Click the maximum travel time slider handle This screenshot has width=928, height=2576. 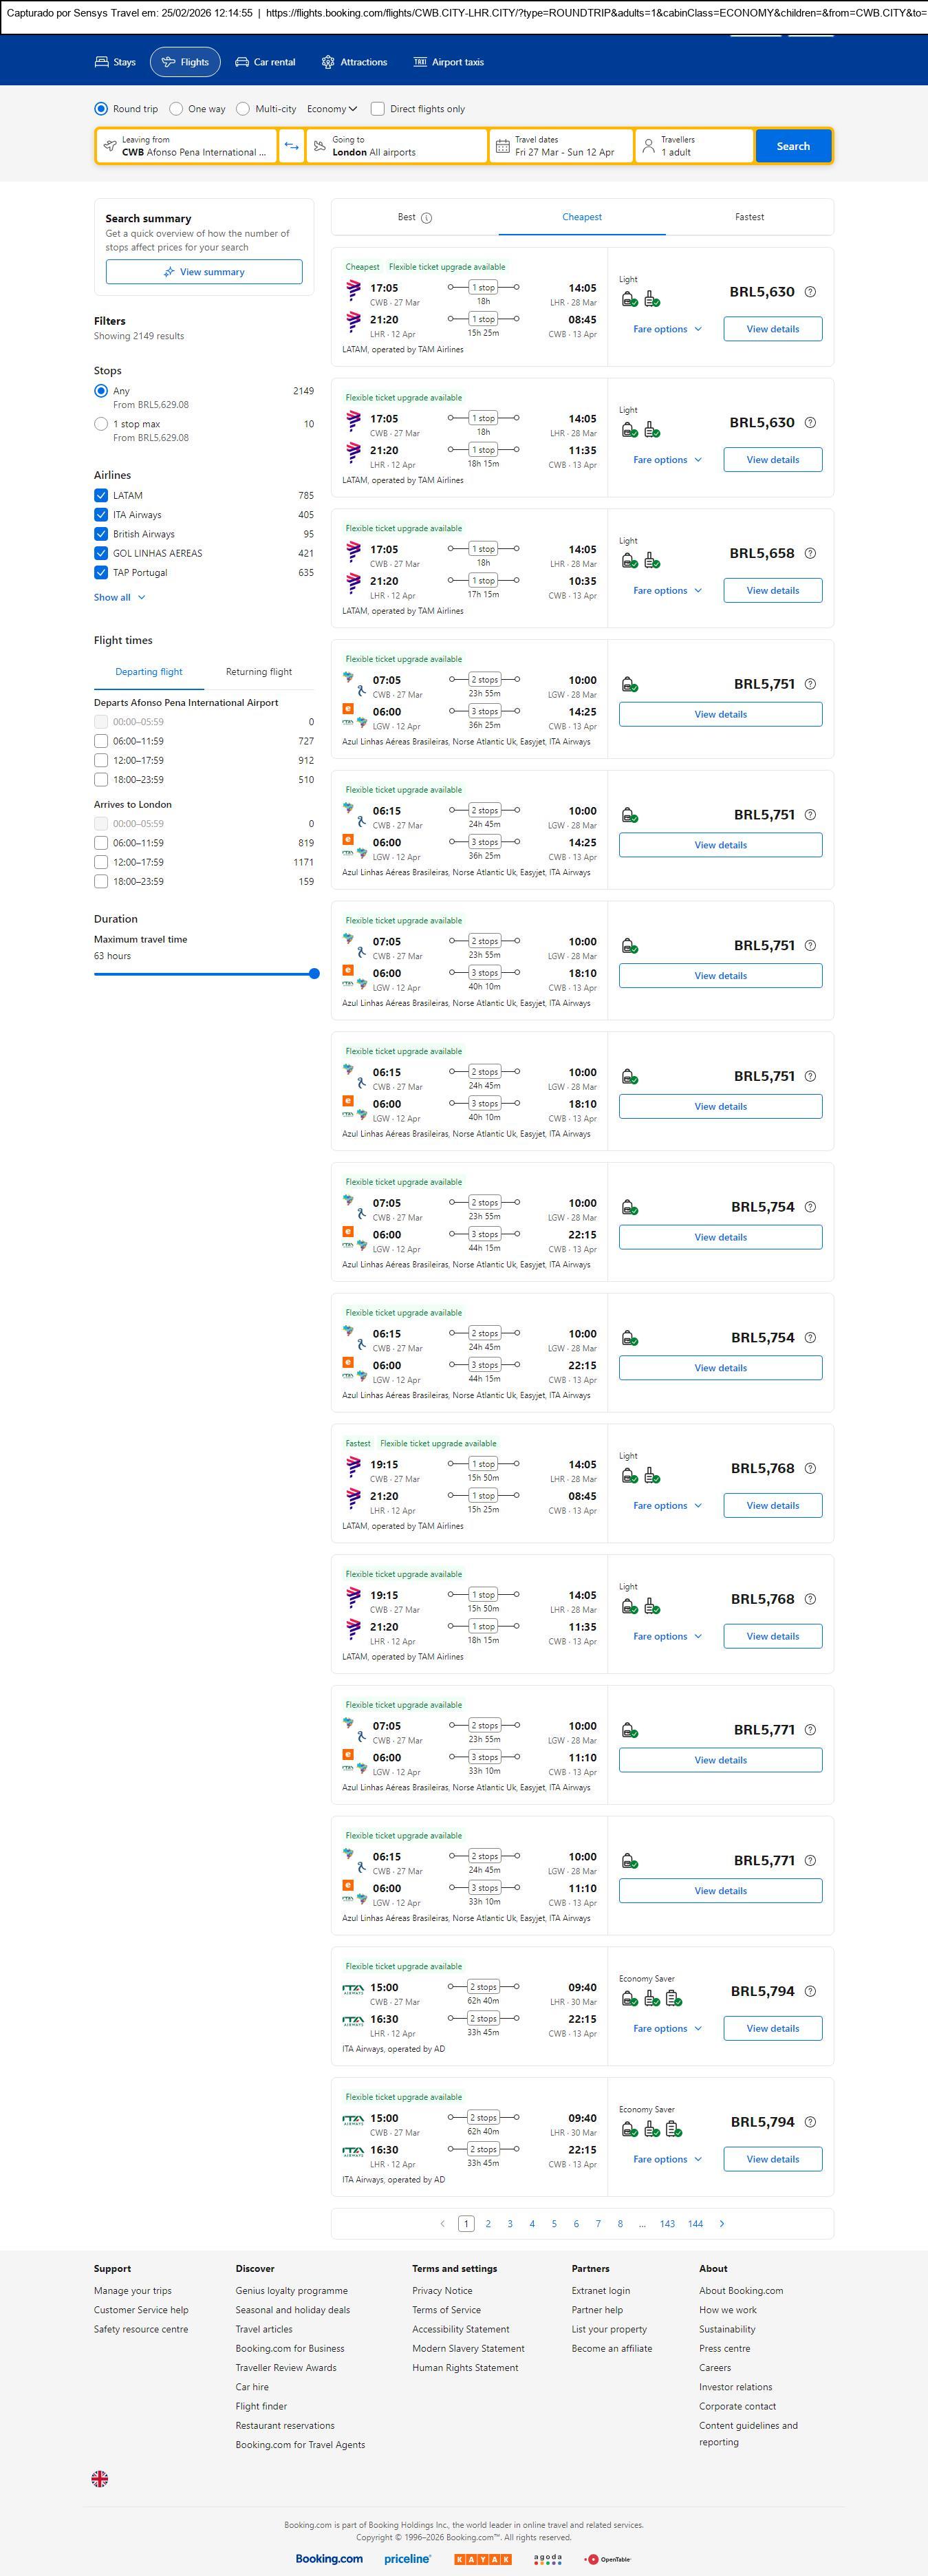[x=314, y=973]
